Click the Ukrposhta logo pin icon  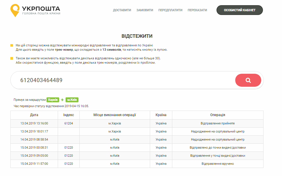(15, 10)
